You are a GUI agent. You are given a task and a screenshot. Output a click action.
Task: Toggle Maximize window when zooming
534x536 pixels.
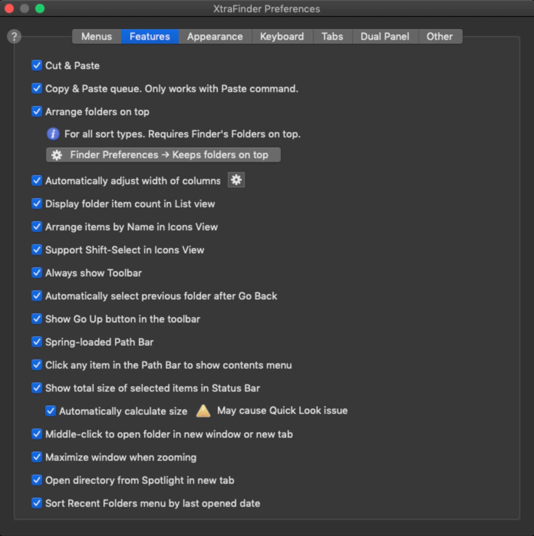tap(37, 457)
